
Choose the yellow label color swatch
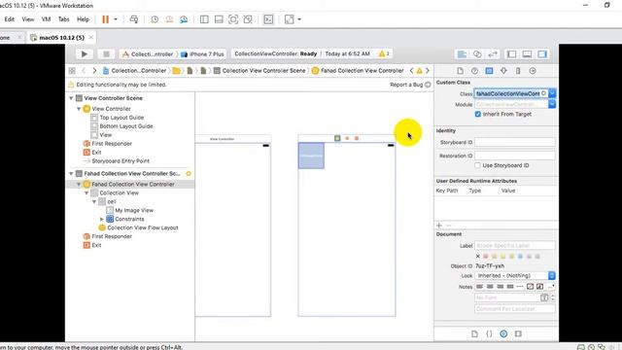(502, 257)
